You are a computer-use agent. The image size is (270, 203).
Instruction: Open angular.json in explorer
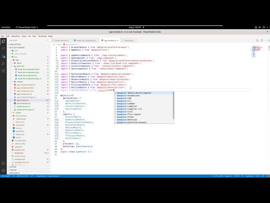pyautogui.click(x=19, y=150)
